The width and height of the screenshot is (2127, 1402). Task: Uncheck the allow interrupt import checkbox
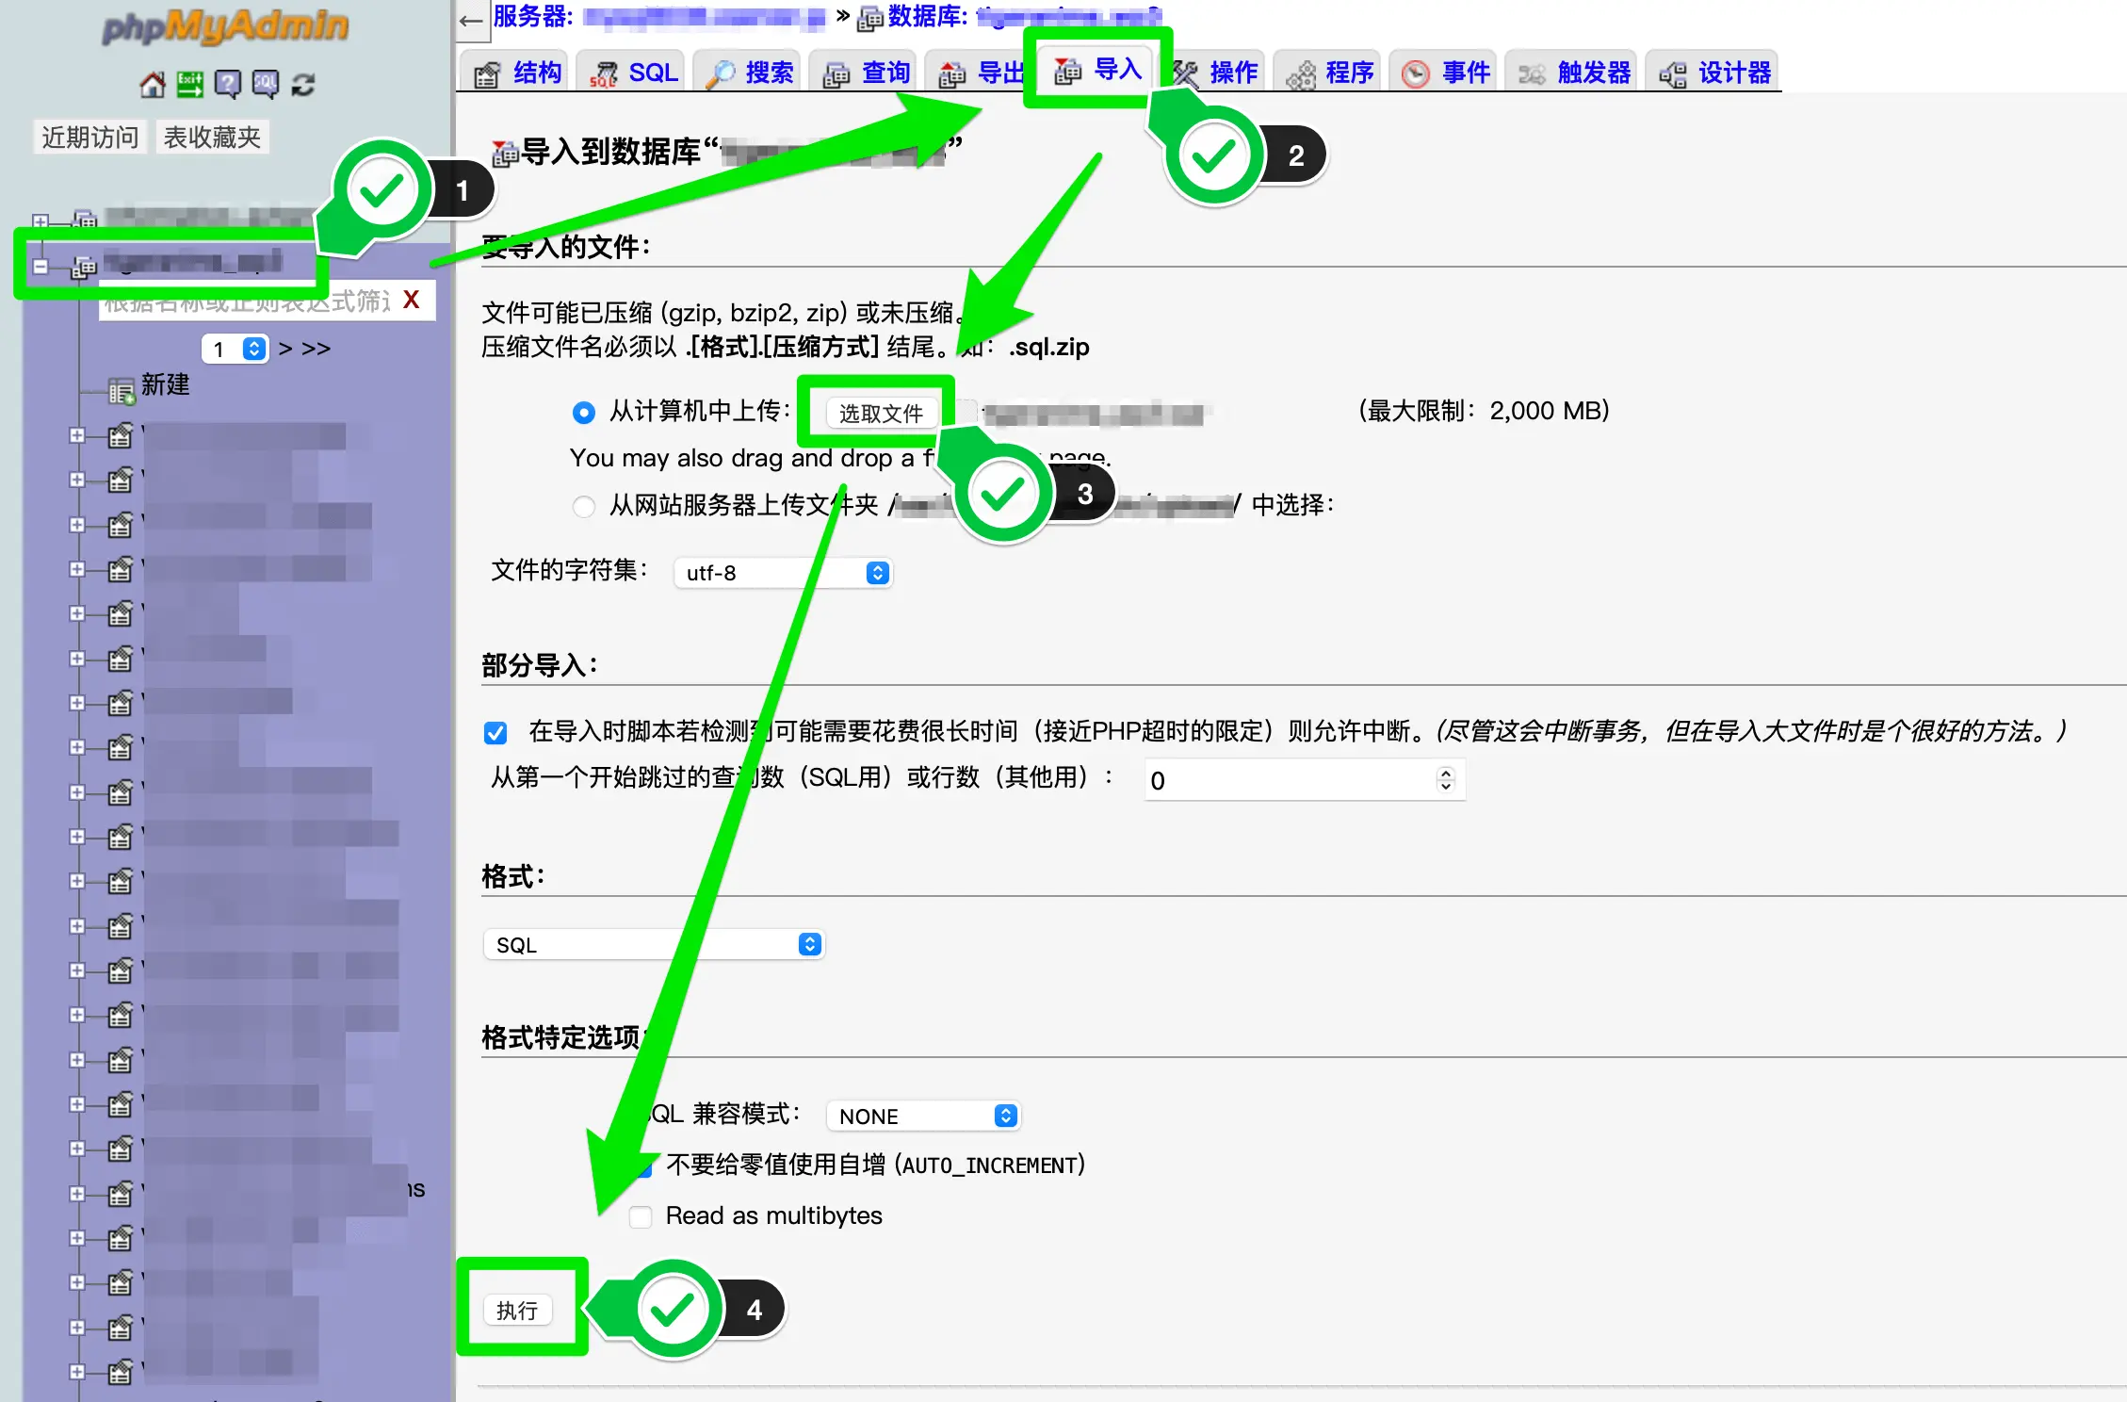coord(495,732)
